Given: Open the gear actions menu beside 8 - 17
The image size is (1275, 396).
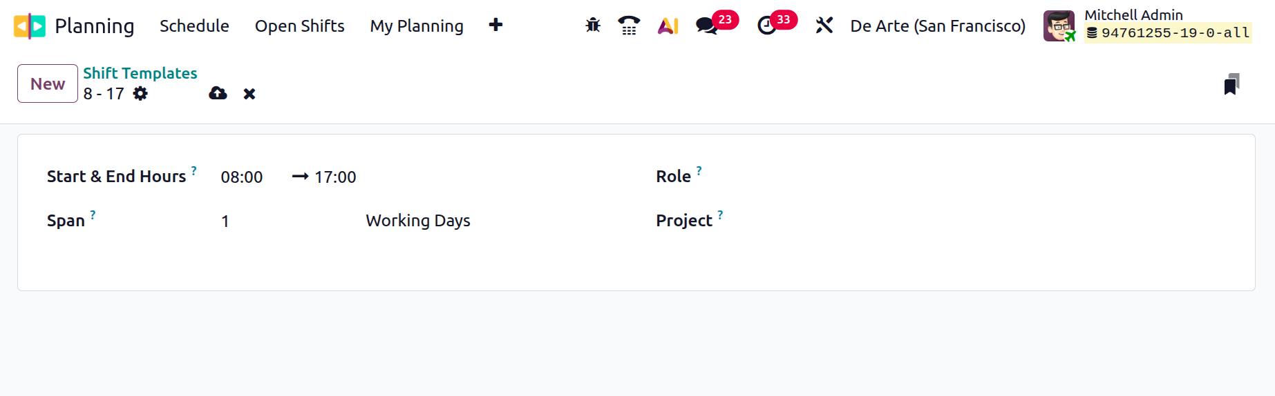Looking at the screenshot, I should pos(140,94).
